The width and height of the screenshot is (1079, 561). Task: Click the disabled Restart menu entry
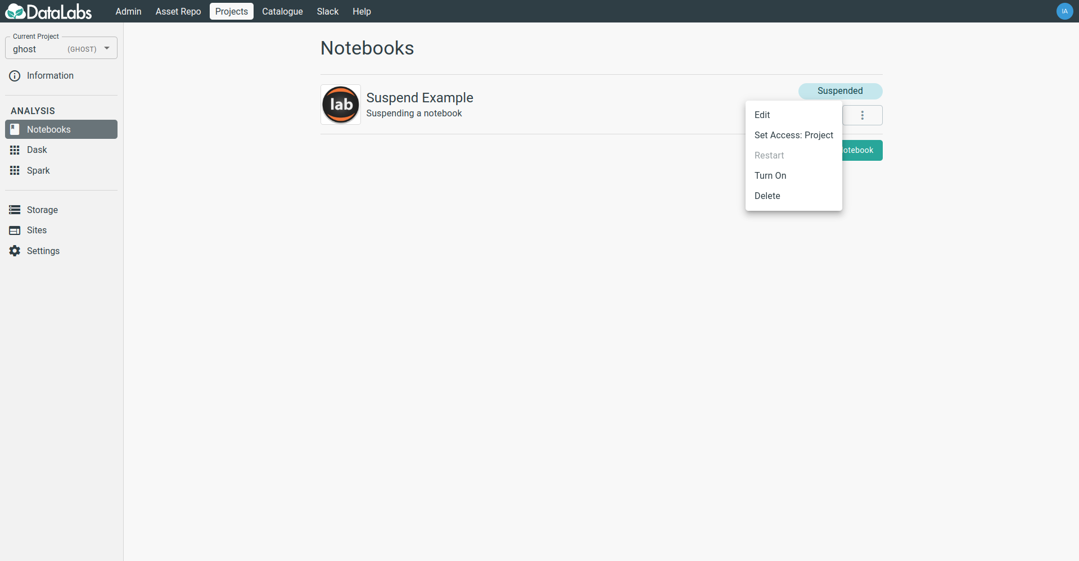click(794, 155)
